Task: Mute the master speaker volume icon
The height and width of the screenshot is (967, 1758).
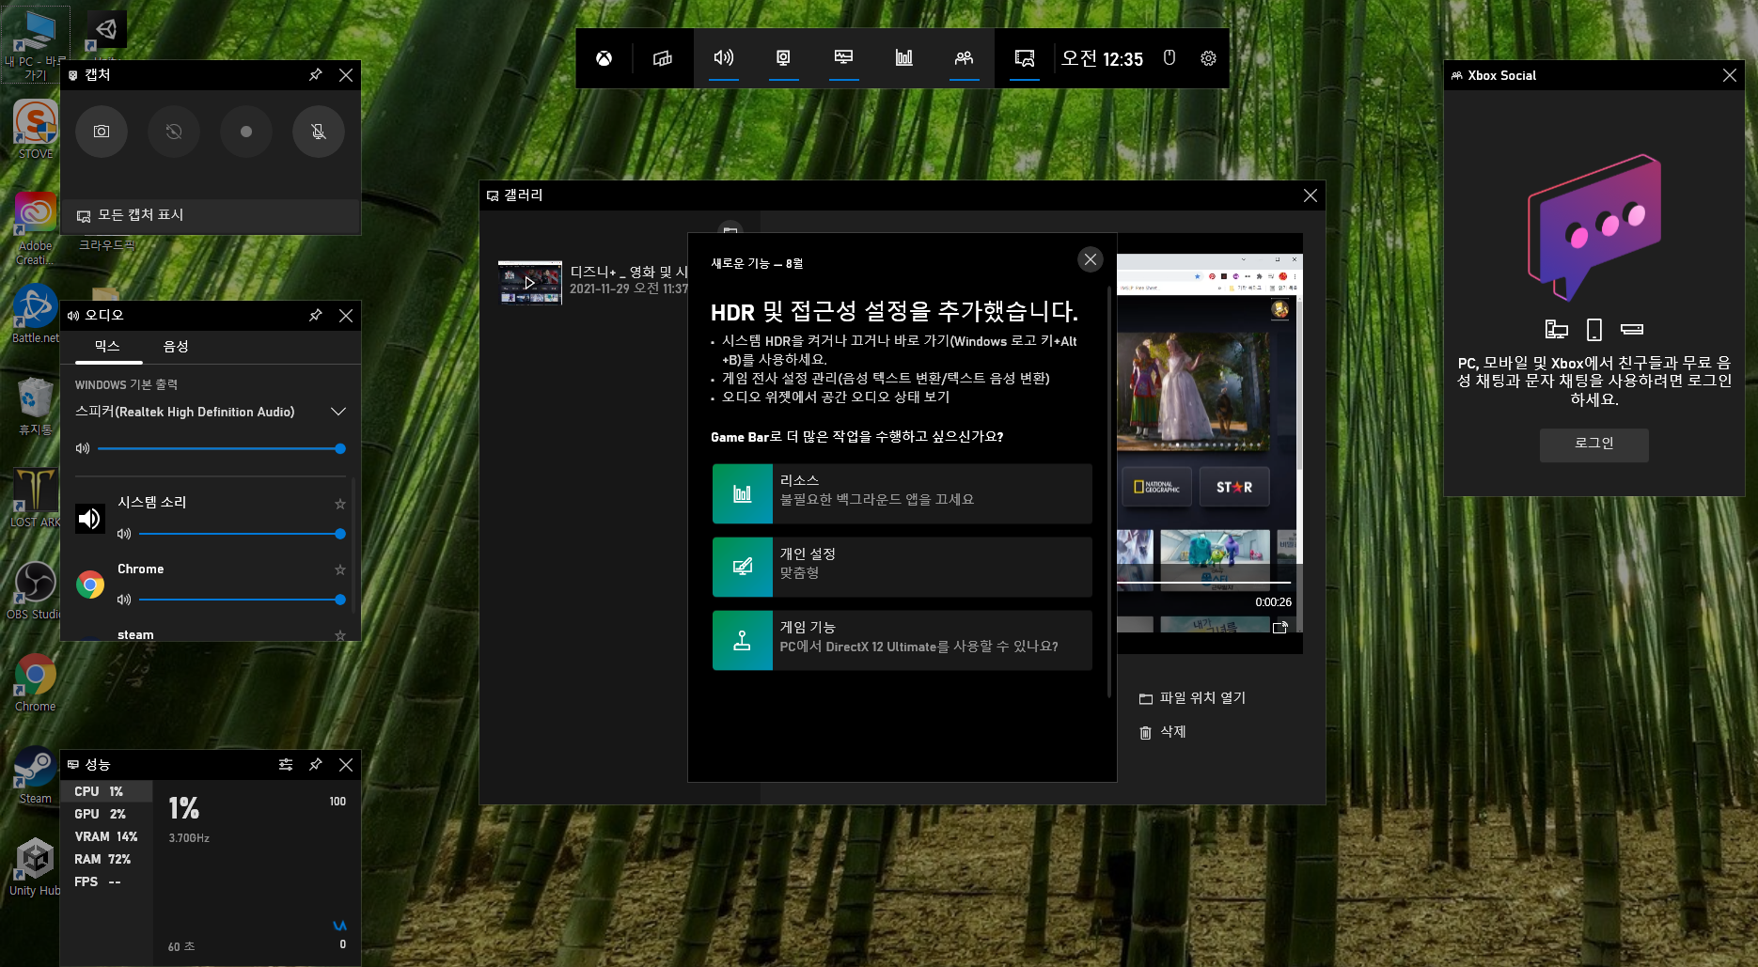Action: coord(83,449)
